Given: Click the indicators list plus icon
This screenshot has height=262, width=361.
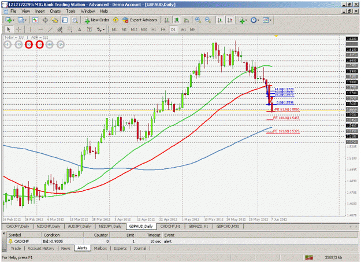Looking at the screenshot, I should [241, 20].
